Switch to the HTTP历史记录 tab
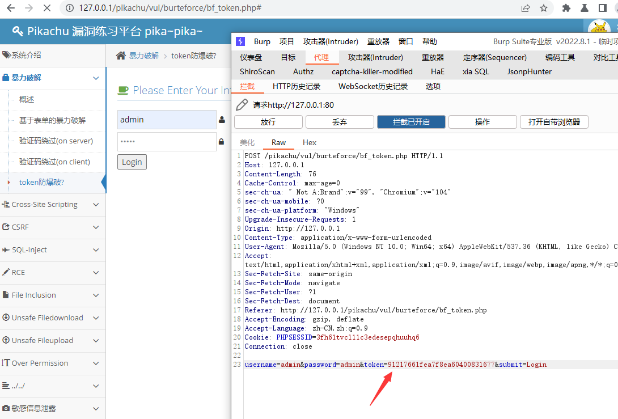Screen dimensions: 618x419 pos(297,86)
